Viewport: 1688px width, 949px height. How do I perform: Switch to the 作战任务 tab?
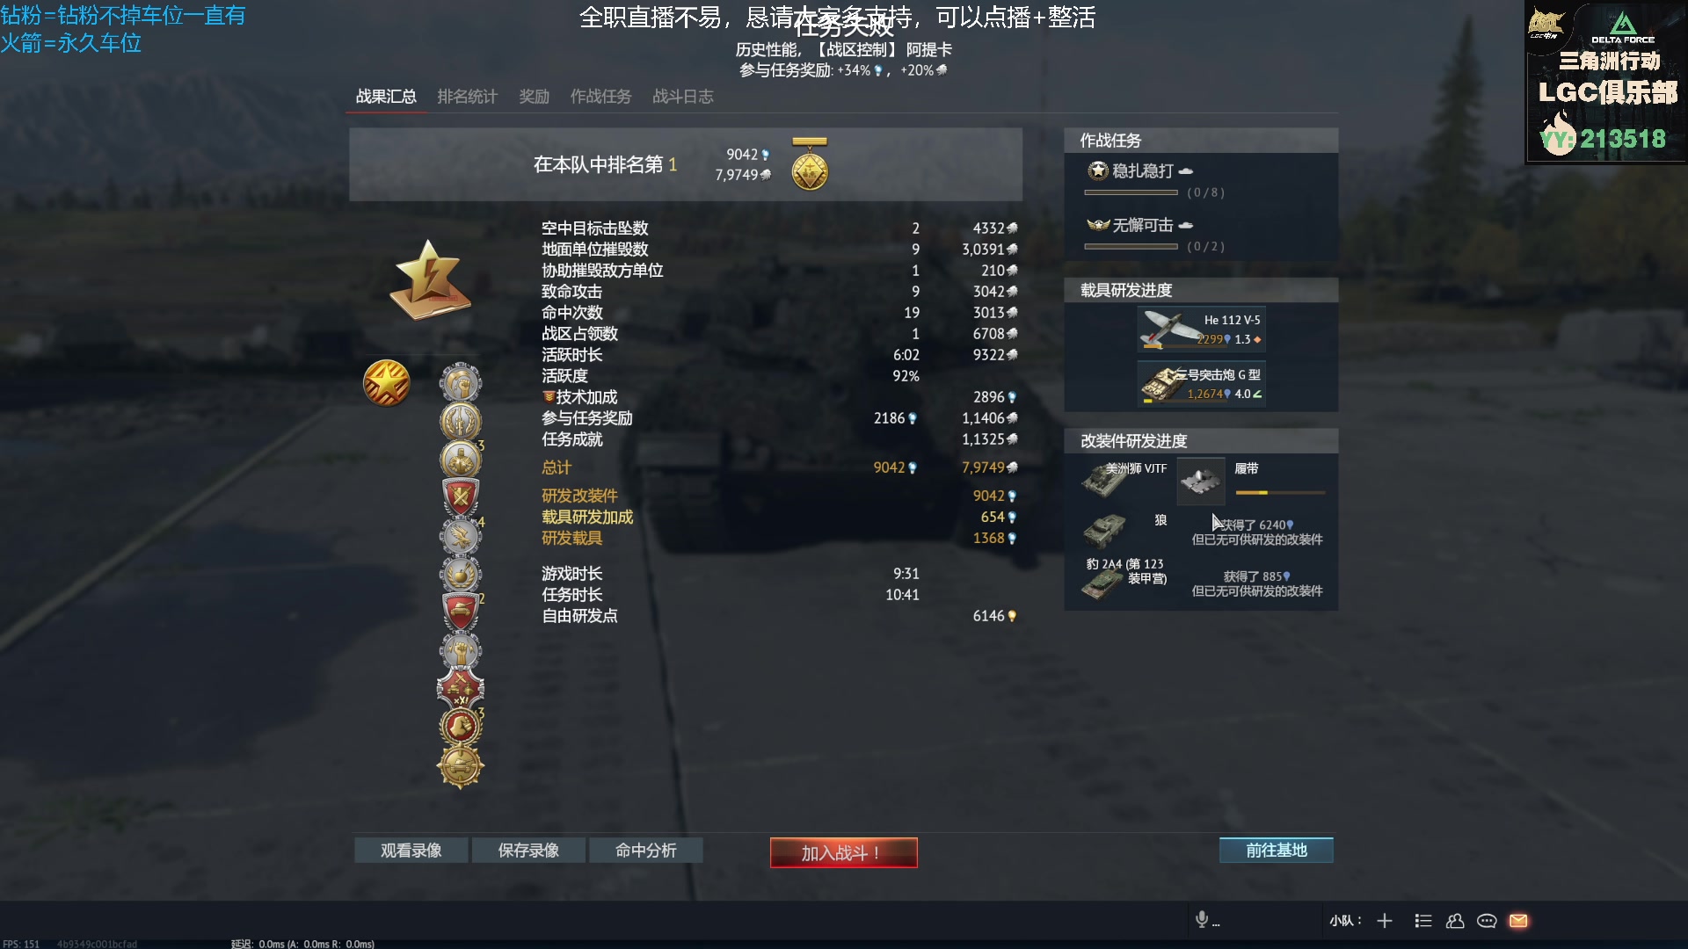[x=600, y=97]
